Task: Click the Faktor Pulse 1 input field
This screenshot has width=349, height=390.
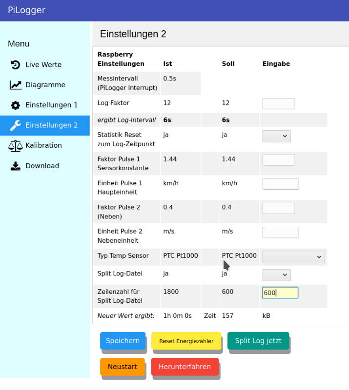Action: (x=279, y=160)
